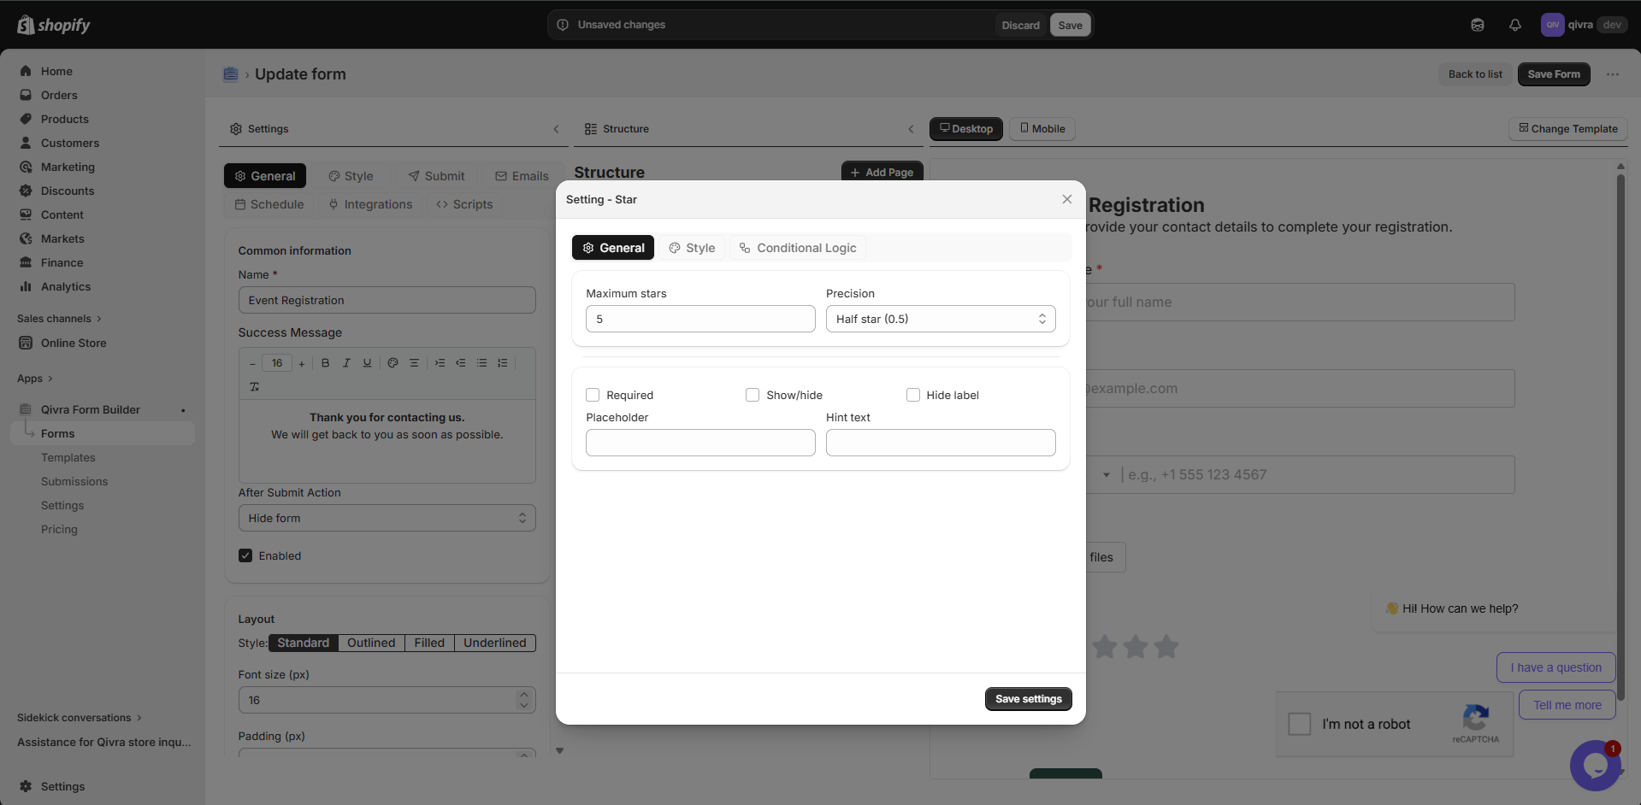Open the Schedule settings tab
Viewport: 1641px width, 805px height.
click(269, 204)
